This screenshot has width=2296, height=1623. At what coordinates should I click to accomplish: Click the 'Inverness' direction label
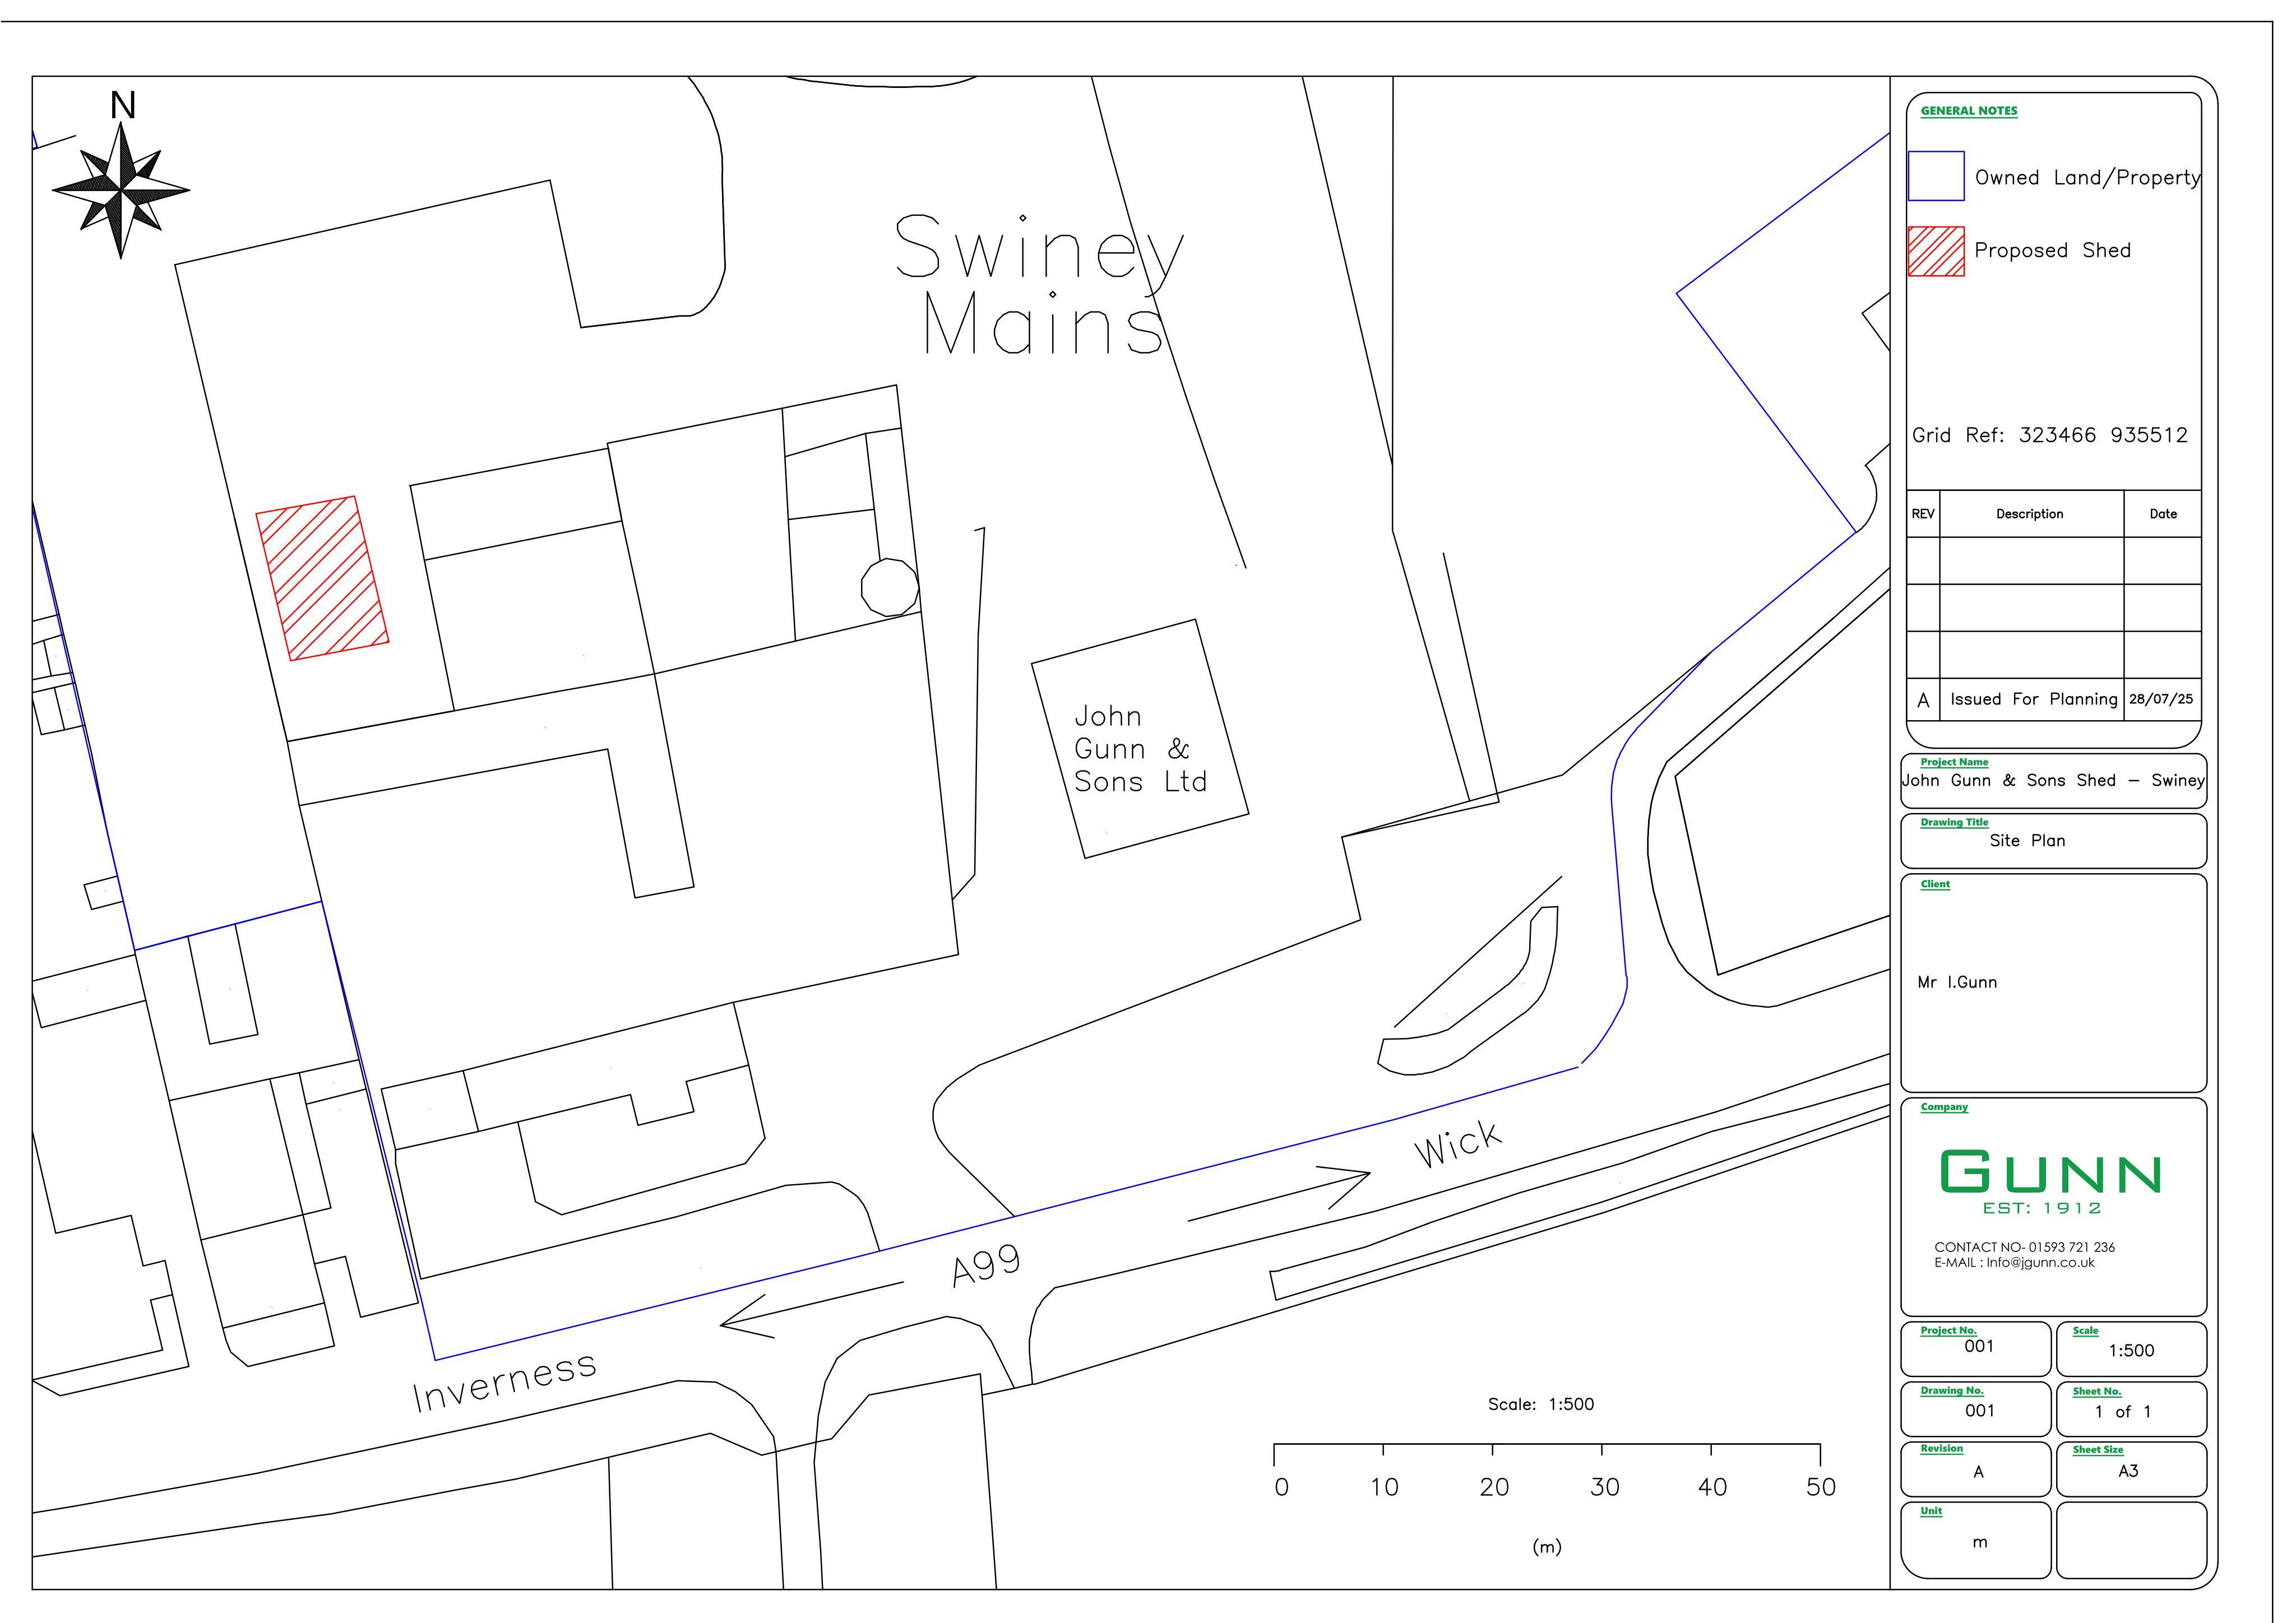(505, 1382)
